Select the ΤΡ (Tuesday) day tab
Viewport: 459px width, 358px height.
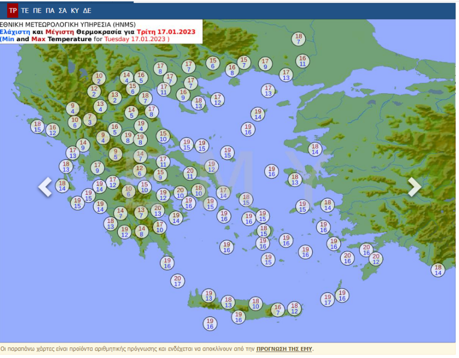(x=13, y=10)
